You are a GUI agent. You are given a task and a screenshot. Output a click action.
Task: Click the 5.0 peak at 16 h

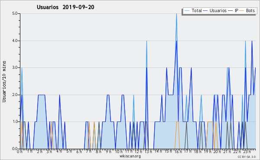click(x=177, y=14)
